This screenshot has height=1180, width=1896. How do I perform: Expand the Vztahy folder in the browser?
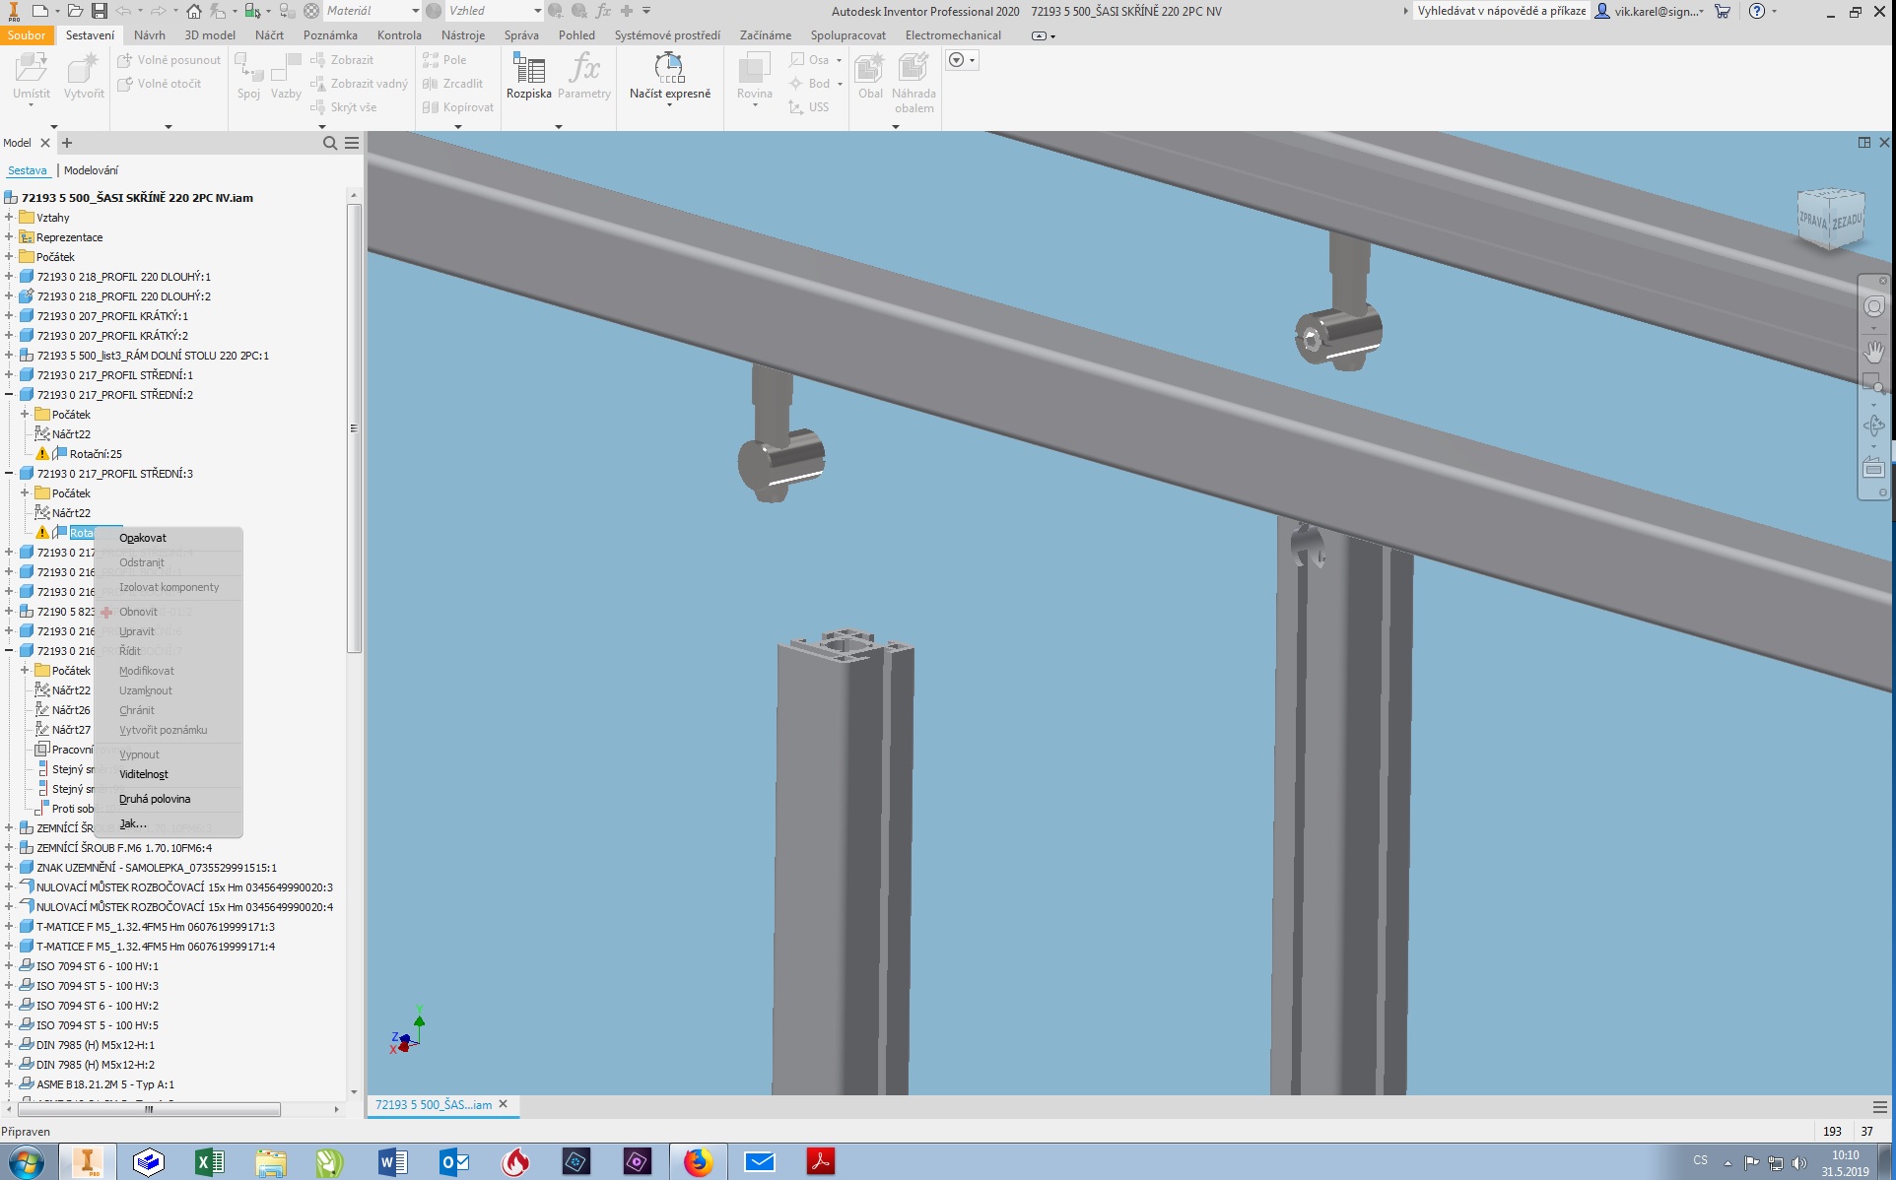9,218
